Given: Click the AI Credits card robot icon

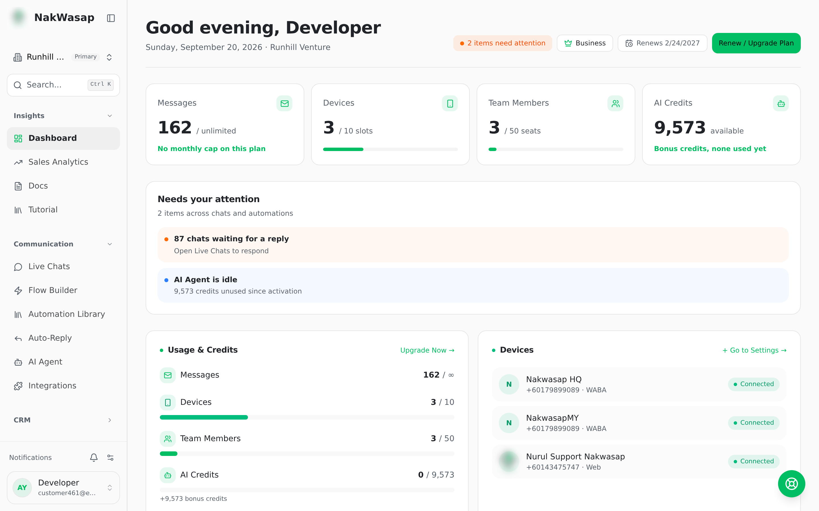Looking at the screenshot, I should [x=781, y=103].
